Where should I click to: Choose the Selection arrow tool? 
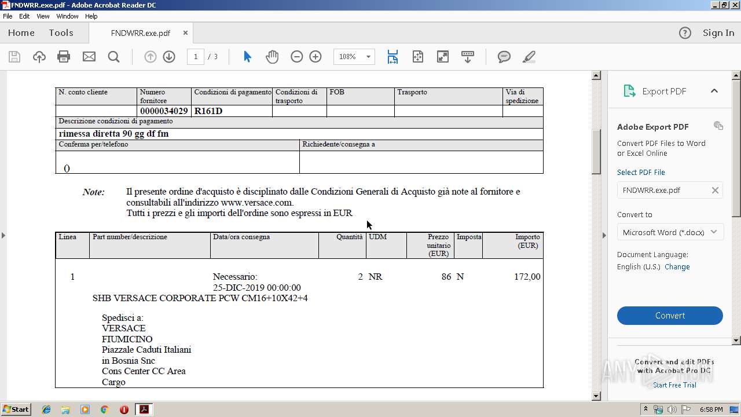247,57
